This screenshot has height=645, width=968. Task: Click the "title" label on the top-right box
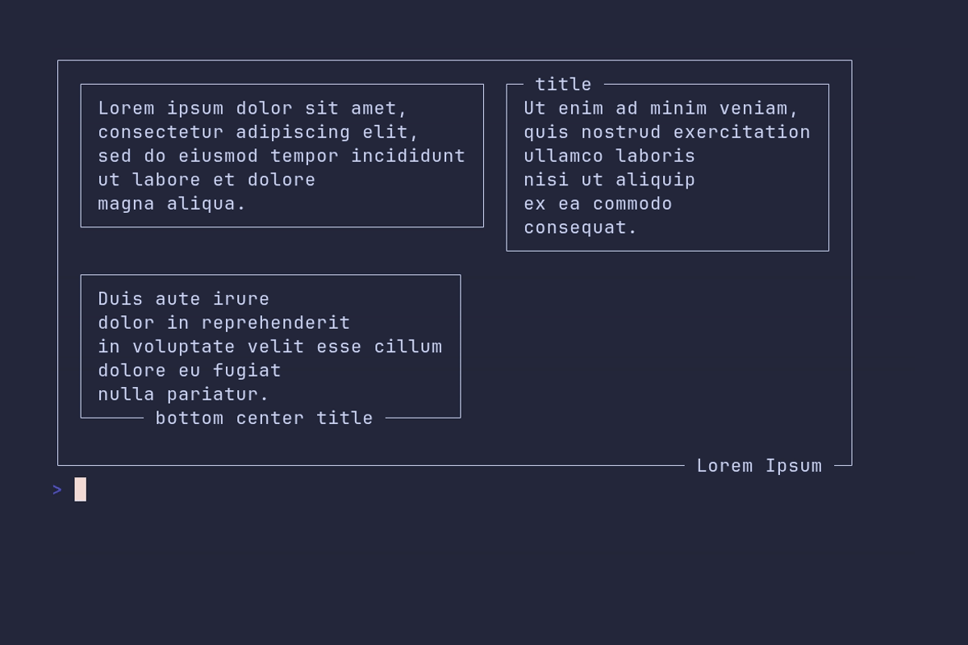point(563,84)
